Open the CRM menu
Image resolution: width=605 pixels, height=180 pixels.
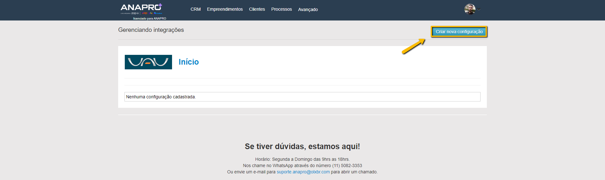[195, 9]
